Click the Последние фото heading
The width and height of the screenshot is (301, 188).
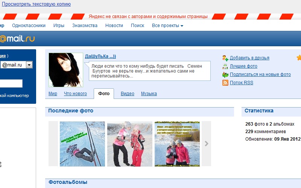[x=71, y=111]
